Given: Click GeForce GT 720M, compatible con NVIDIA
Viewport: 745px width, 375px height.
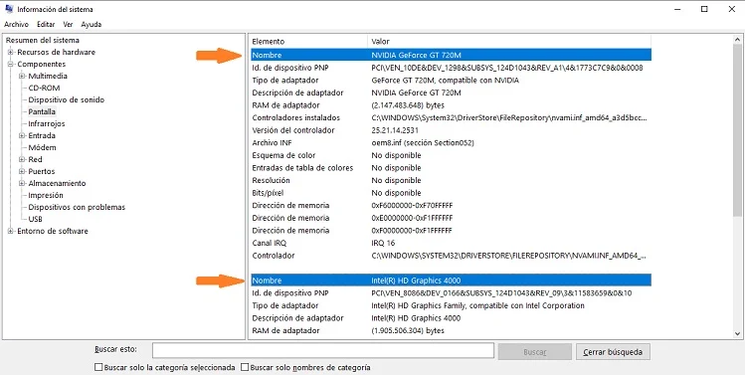Looking at the screenshot, I should click(x=446, y=81).
